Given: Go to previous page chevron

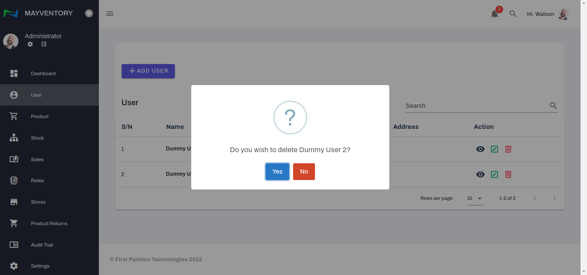Looking at the screenshot, I should (535, 199).
